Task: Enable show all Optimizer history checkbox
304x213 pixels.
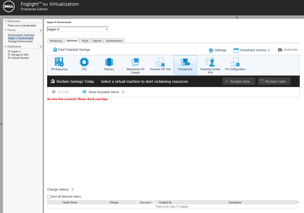Action: 49,197
